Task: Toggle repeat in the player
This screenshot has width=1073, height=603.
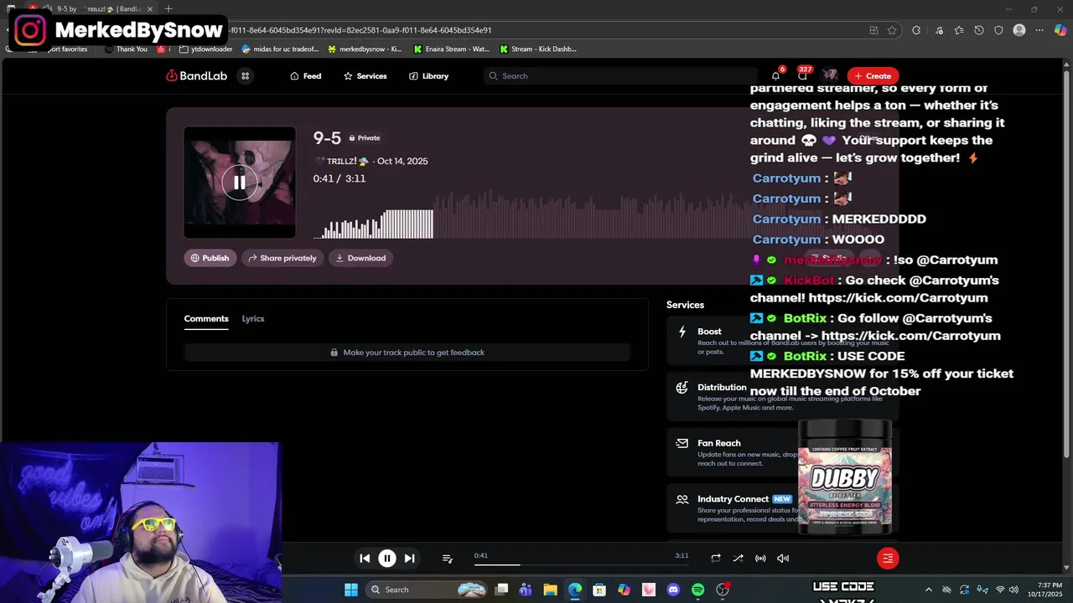Action: (x=716, y=559)
